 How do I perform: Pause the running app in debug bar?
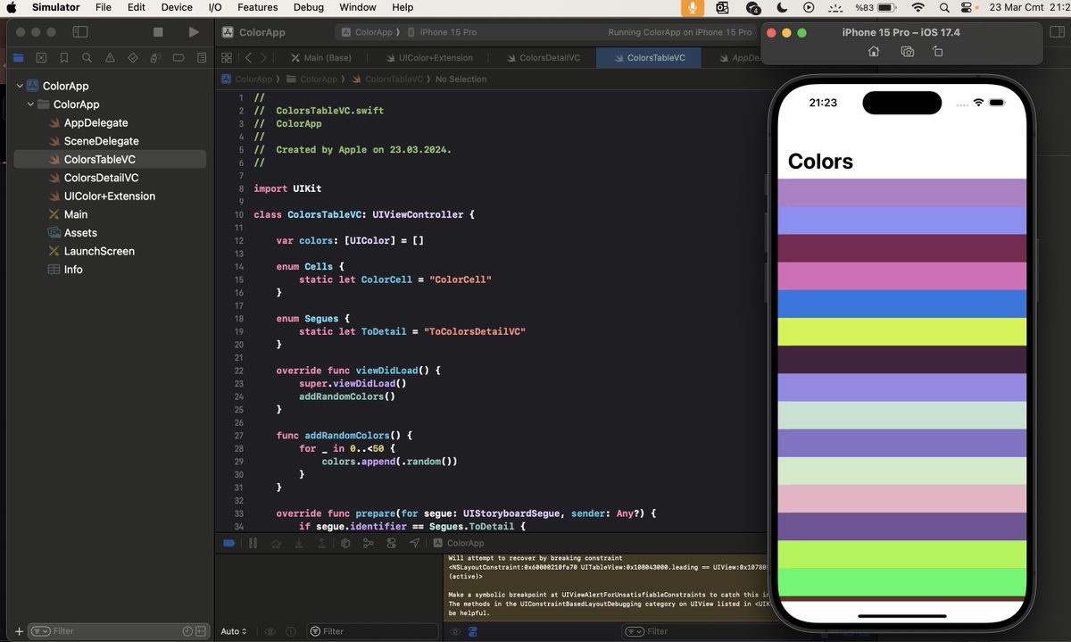coord(253,543)
